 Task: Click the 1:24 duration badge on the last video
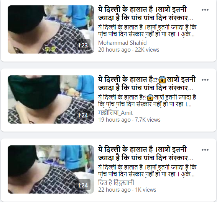83,185
